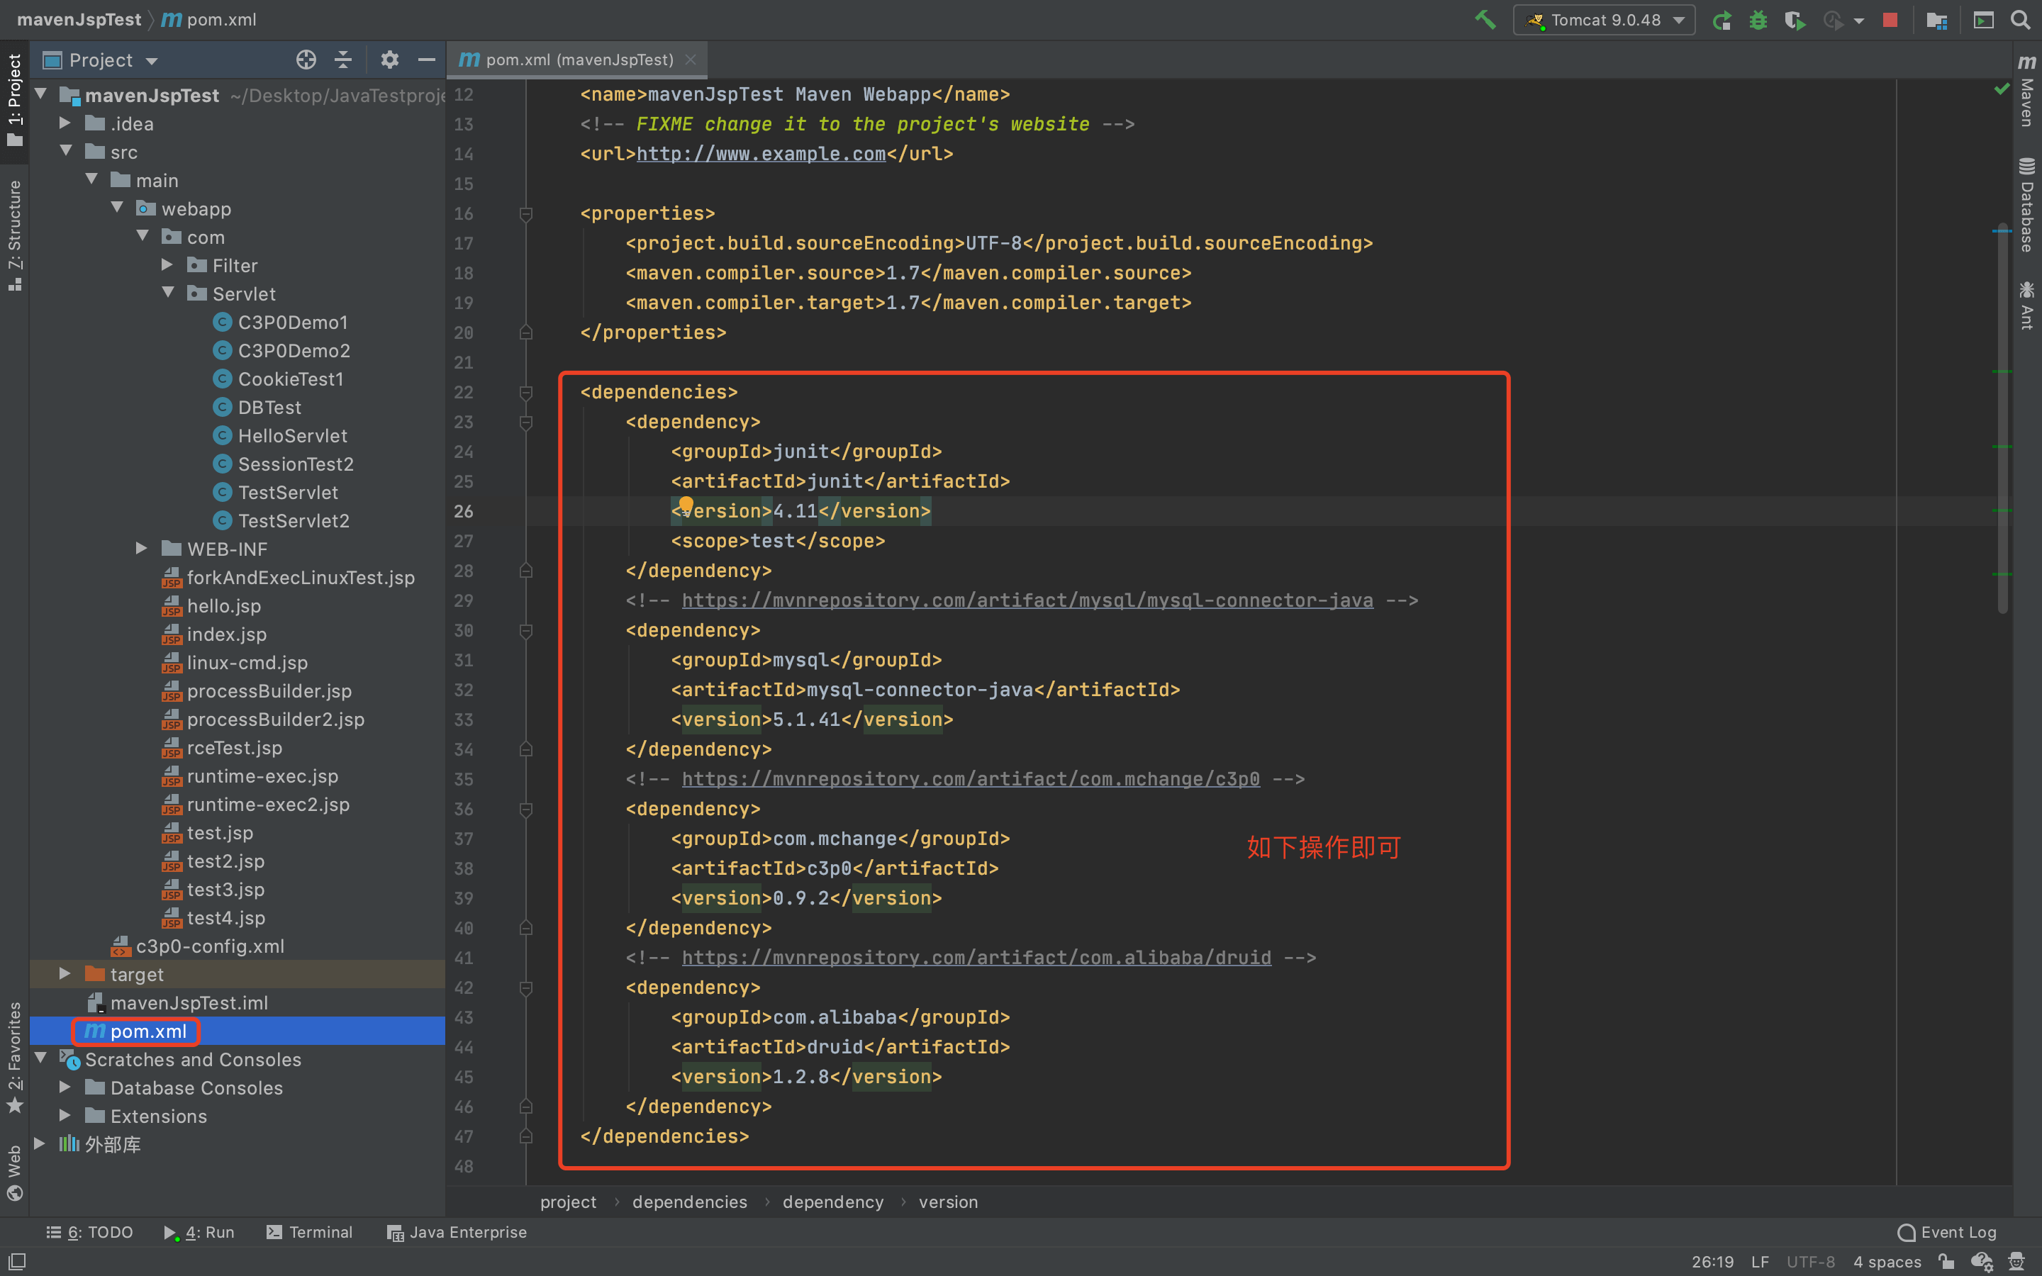Fold the properties block at line 16

coord(525,213)
